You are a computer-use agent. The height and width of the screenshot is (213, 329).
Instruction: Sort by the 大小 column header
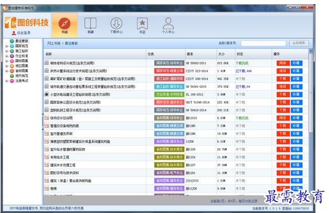(x=226, y=54)
